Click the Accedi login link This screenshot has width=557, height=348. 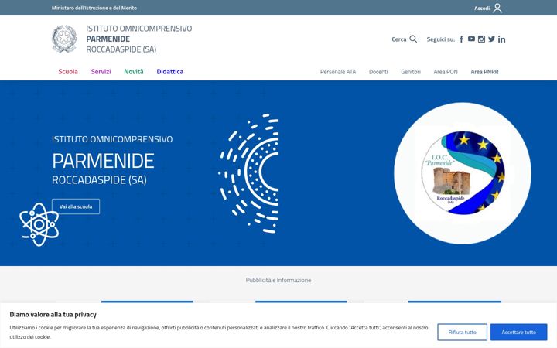pos(482,9)
